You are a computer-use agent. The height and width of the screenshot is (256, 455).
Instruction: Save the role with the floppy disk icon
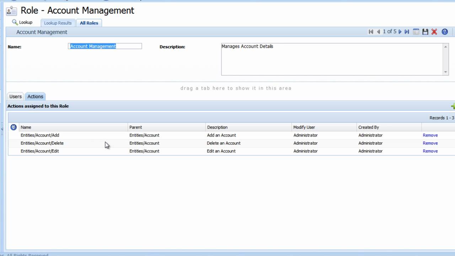(x=425, y=32)
